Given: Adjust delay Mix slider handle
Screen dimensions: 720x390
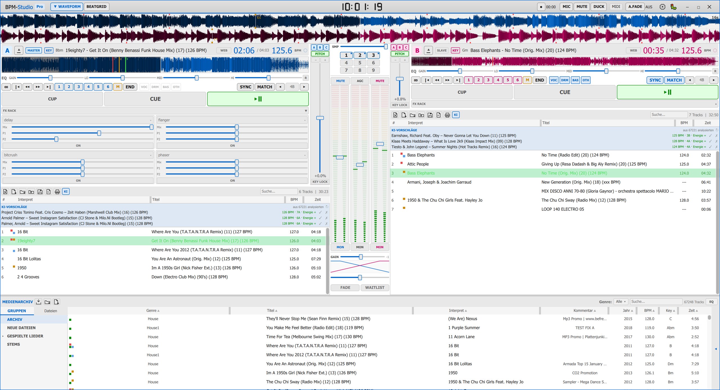Looking at the screenshot, I should click(x=151, y=127).
